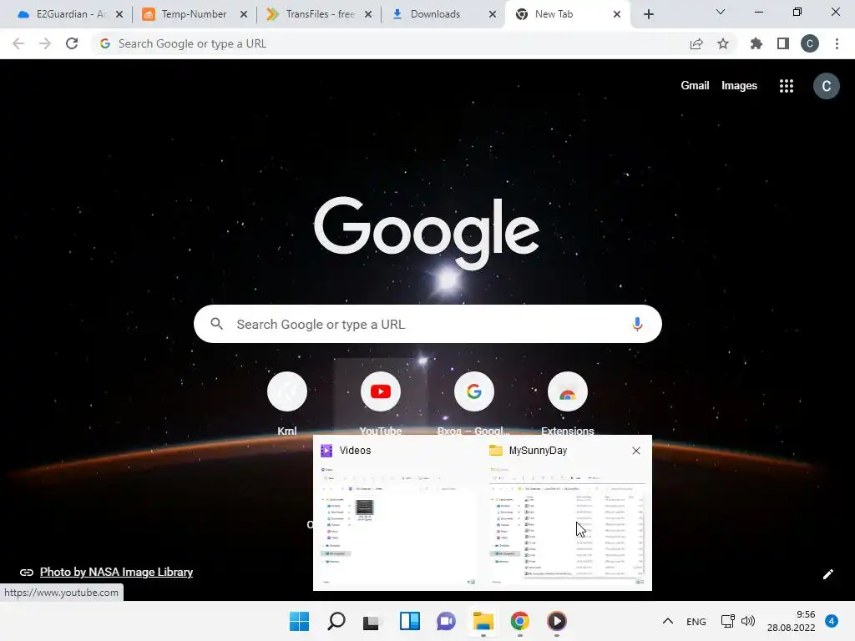855x641 pixels.
Task: Reload the current page
Action: [72, 43]
